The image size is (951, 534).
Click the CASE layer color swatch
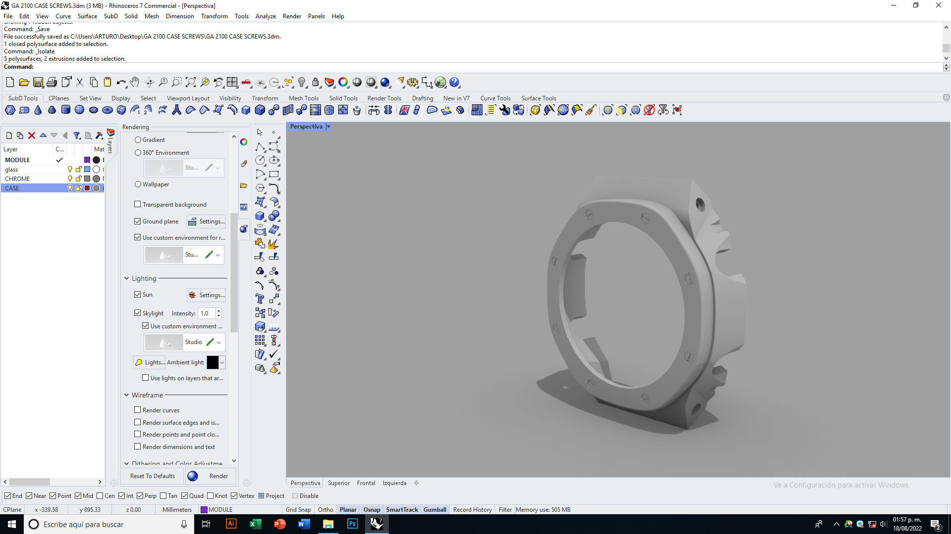[x=87, y=188]
